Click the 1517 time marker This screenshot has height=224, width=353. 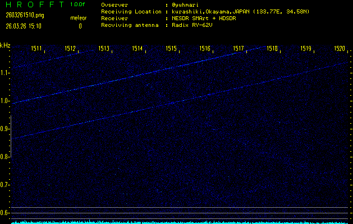239,49
